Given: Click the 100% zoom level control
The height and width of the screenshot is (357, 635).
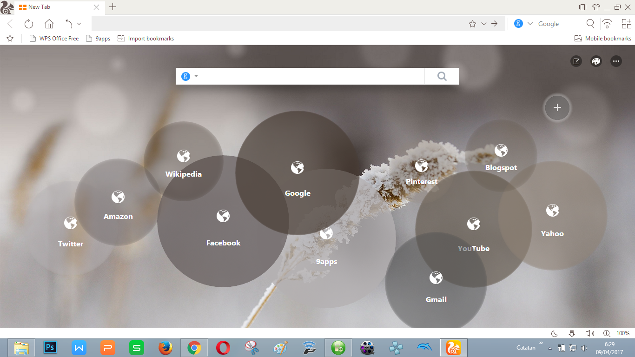Looking at the screenshot, I should pos(623,333).
